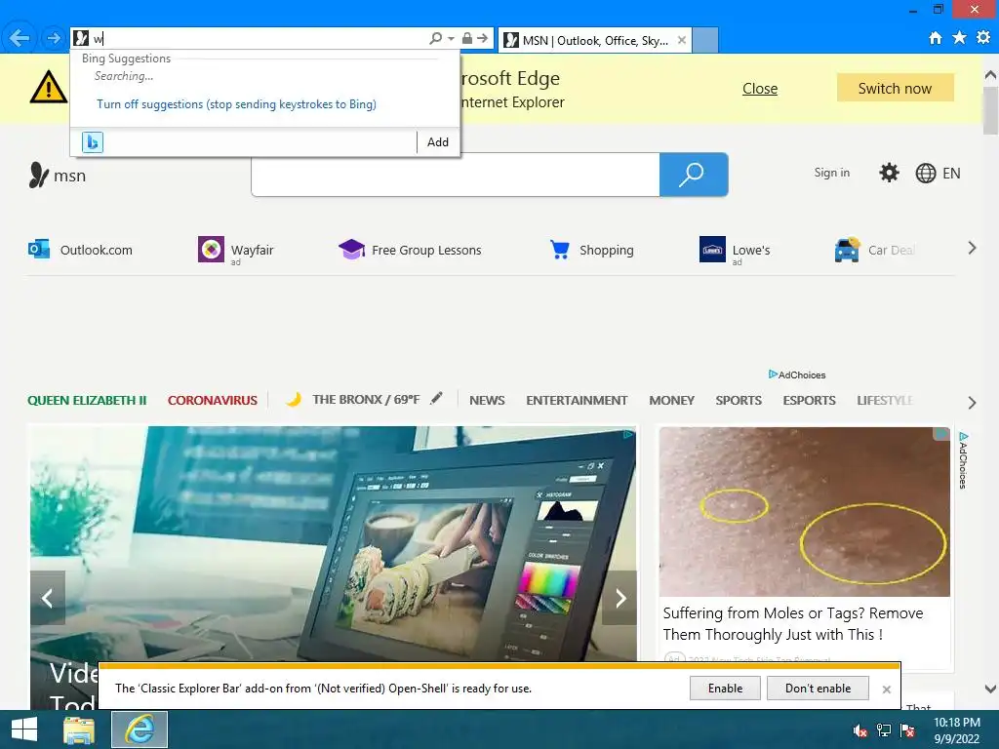Go back with the browser Back arrow
The image size is (999, 749).
20,38
